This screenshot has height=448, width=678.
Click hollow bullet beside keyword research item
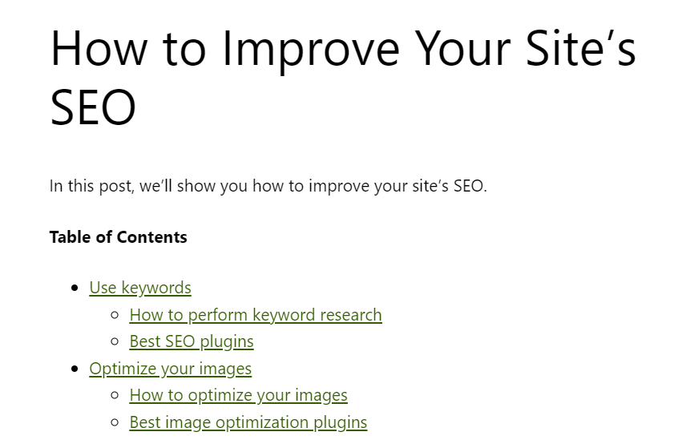[115, 315]
